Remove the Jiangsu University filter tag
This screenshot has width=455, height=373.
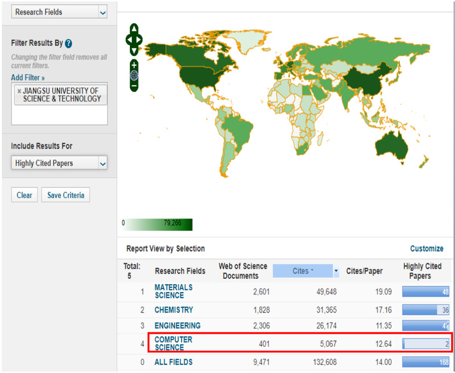point(19,91)
